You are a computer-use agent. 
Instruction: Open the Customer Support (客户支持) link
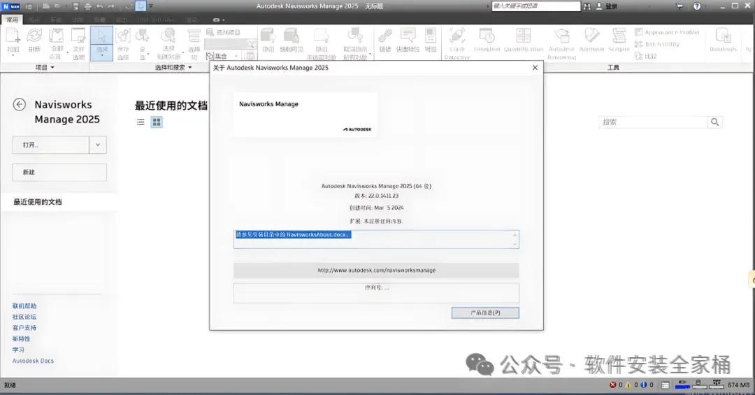coord(24,328)
